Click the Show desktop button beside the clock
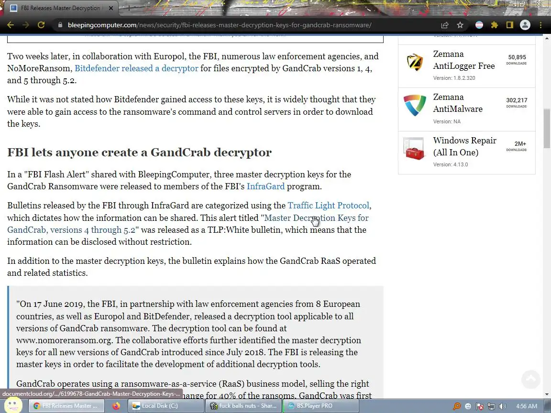Screen dimensions: 551x413 548,406
